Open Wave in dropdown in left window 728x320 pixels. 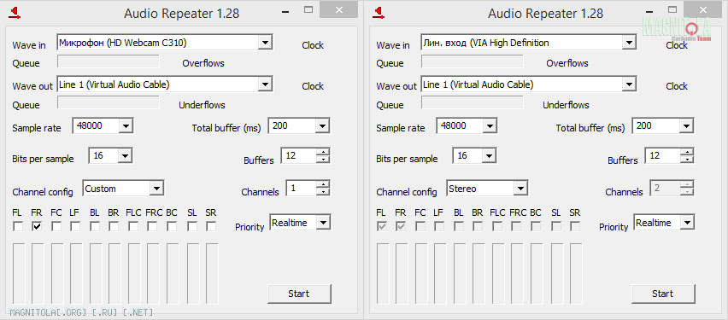point(265,44)
